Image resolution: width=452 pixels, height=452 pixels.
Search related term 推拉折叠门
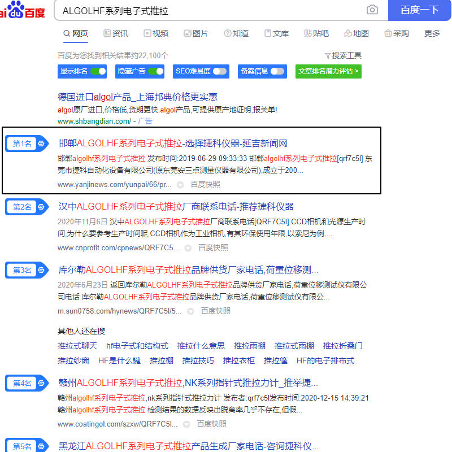(x=343, y=346)
